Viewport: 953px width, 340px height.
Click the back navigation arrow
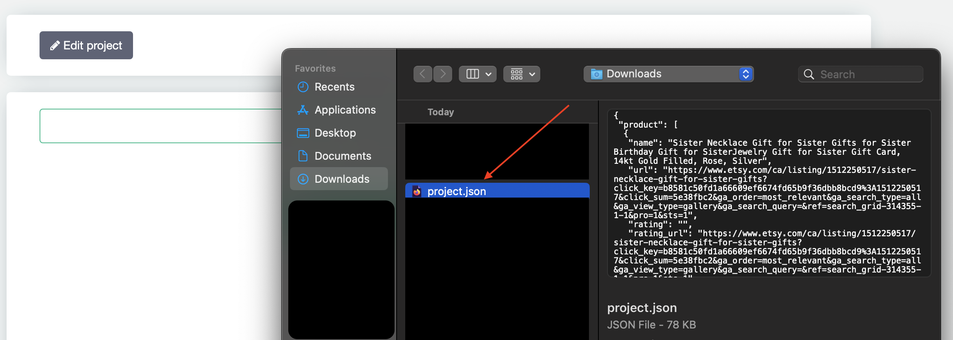423,74
